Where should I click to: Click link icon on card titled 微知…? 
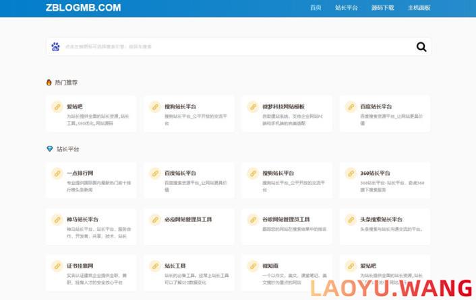(253, 266)
